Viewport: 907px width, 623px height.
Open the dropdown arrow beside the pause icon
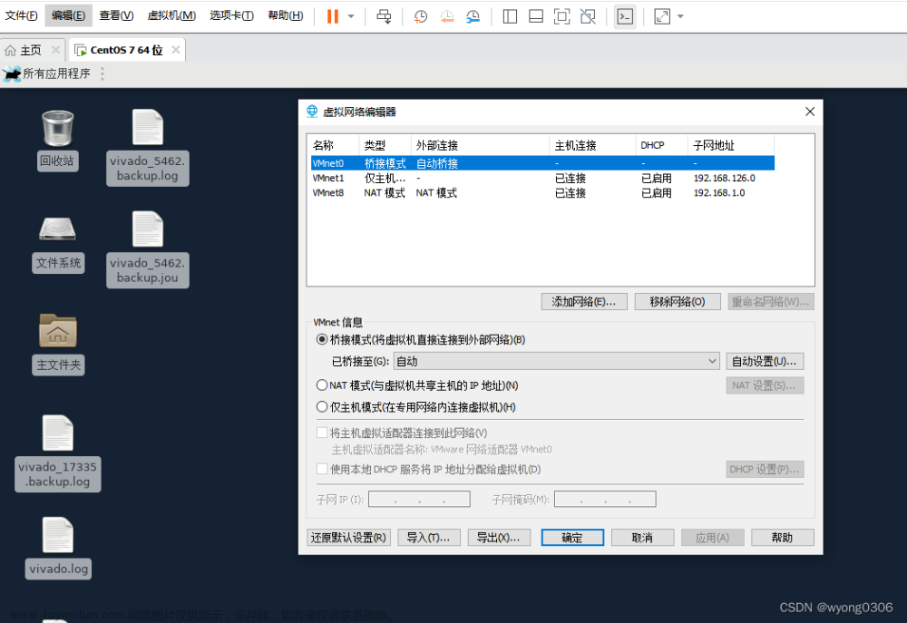tap(351, 16)
